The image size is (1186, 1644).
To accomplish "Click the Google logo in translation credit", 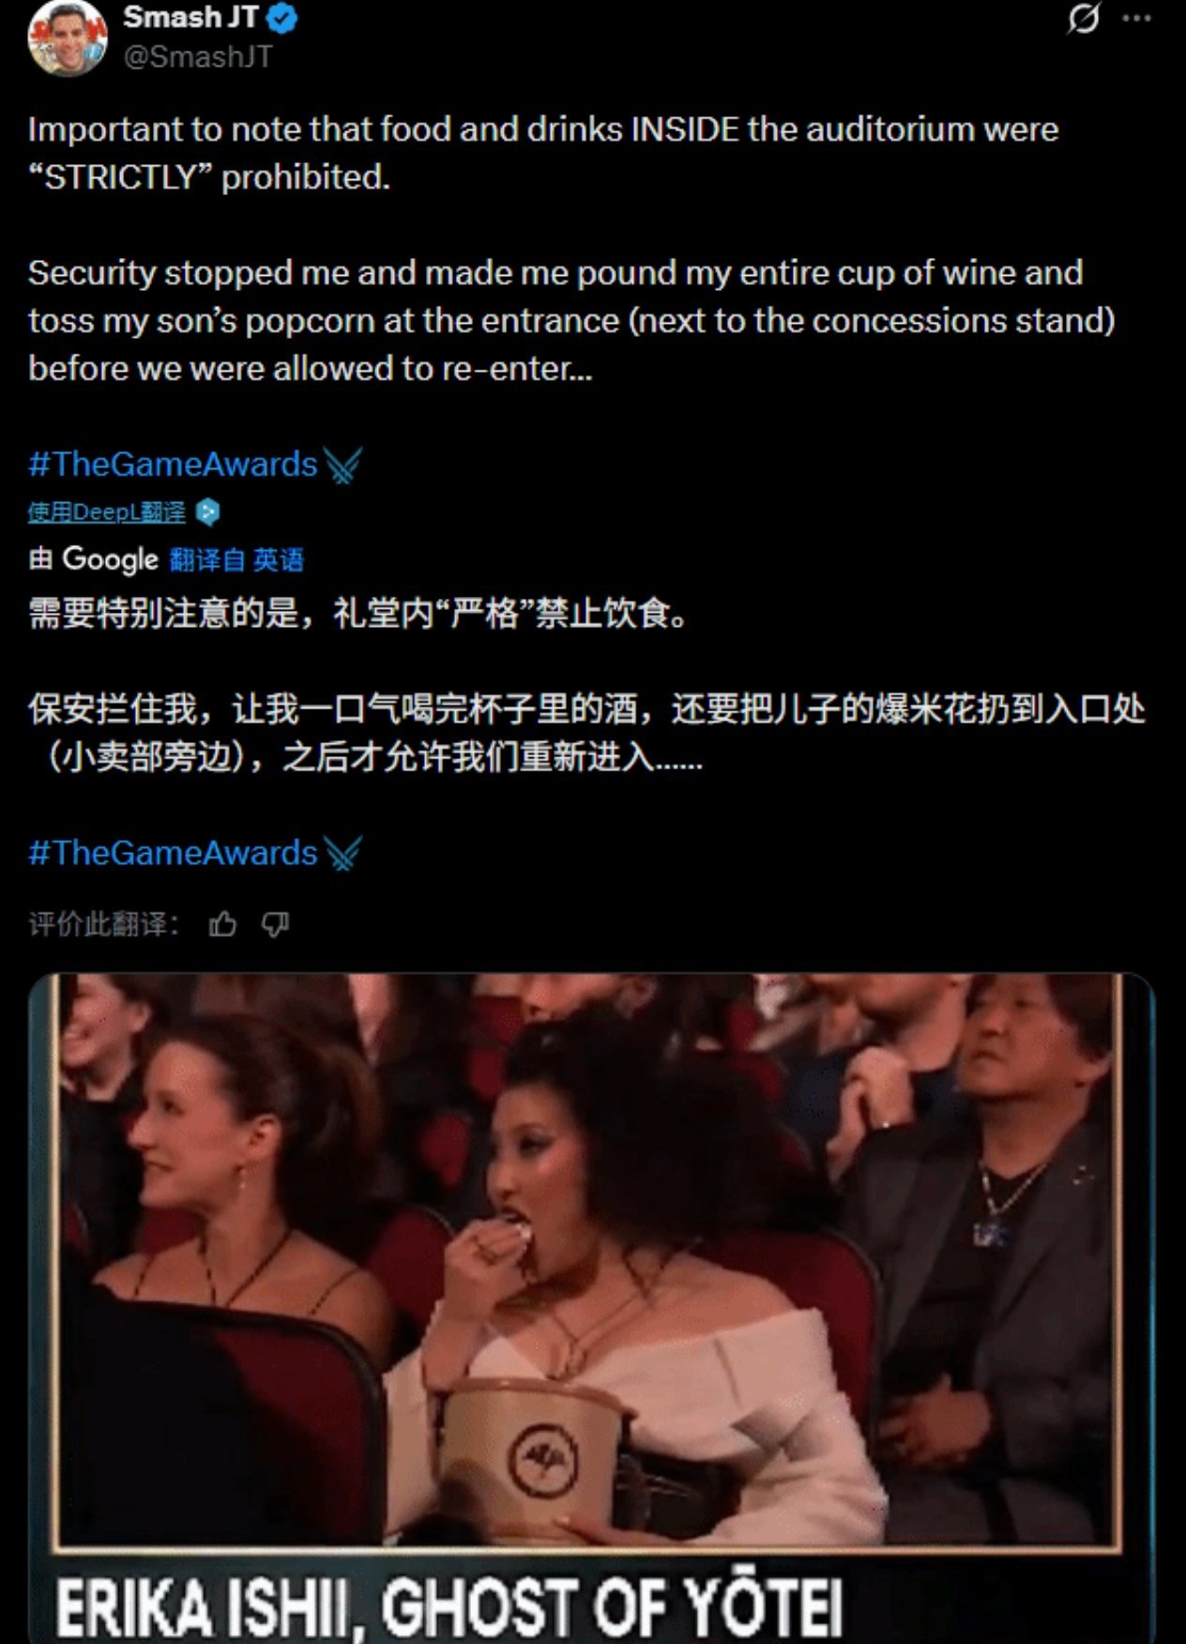I will (x=110, y=559).
